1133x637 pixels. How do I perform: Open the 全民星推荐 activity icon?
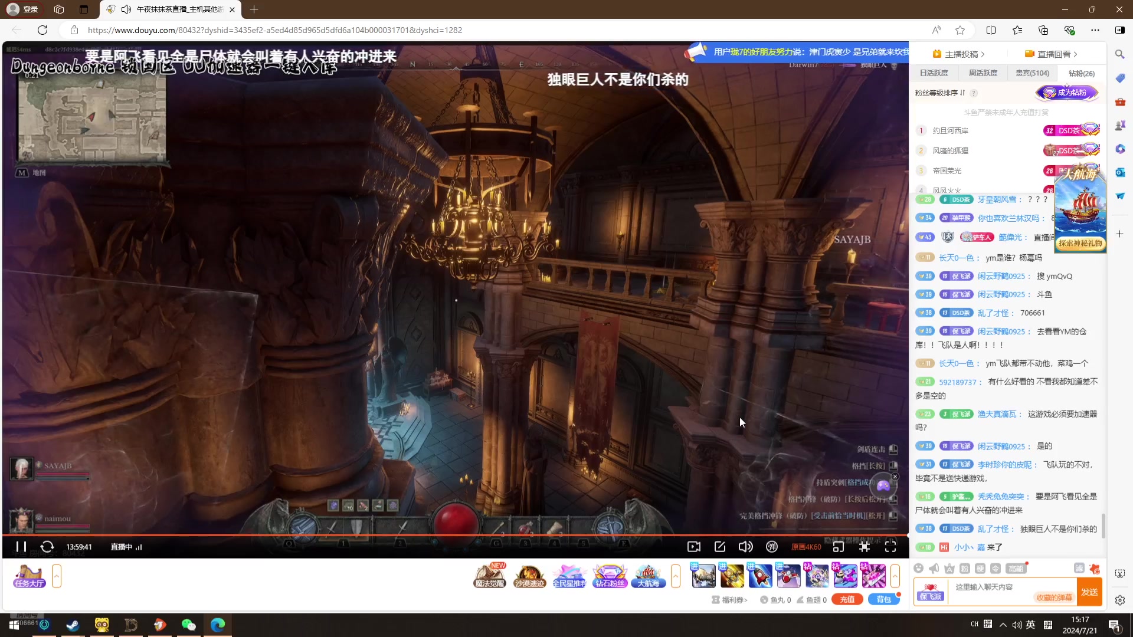[x=569, y=576]
